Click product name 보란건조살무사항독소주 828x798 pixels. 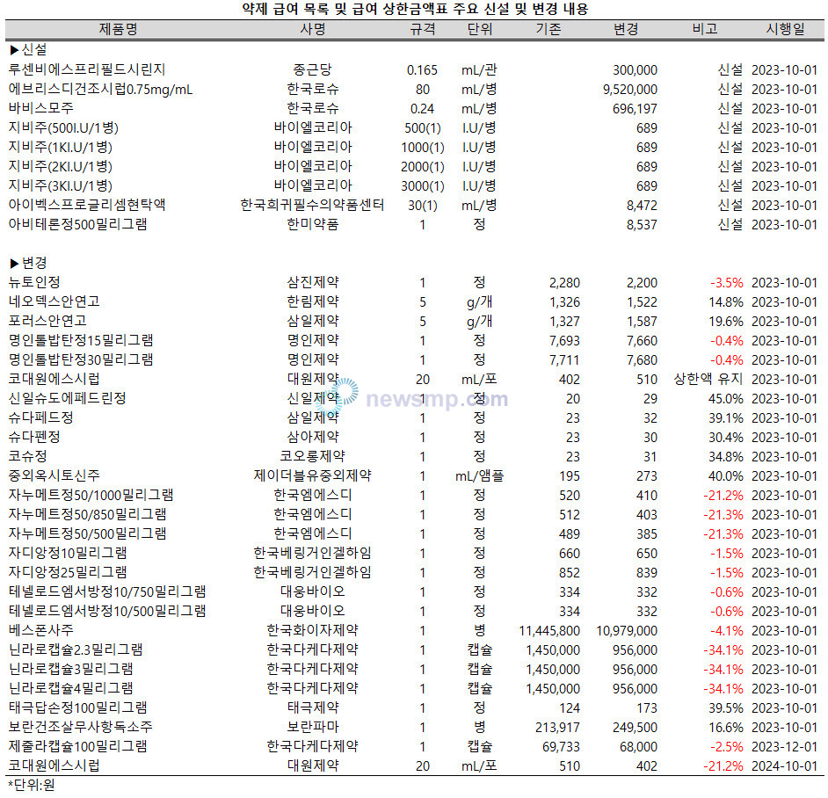click(x=81, y=727)
